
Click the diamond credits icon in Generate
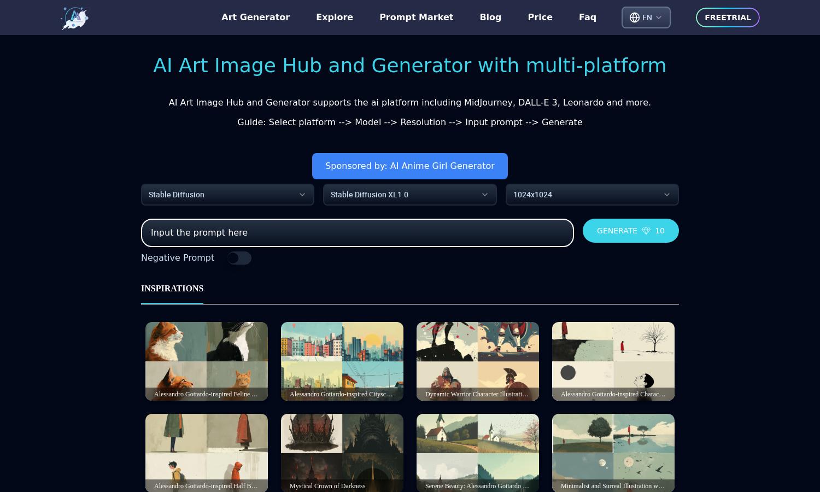pyautogui.click(x=646, y=231)
